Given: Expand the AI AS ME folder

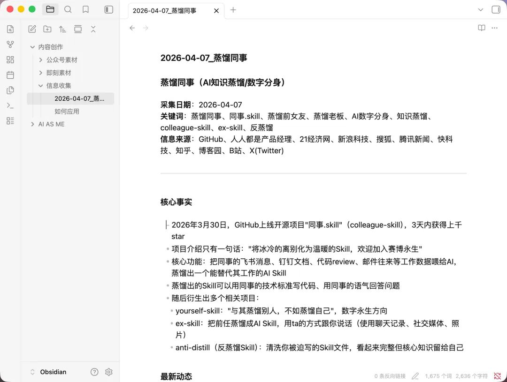Looking at the screenshot, I should pyautogui.click(x=32, y=124).
